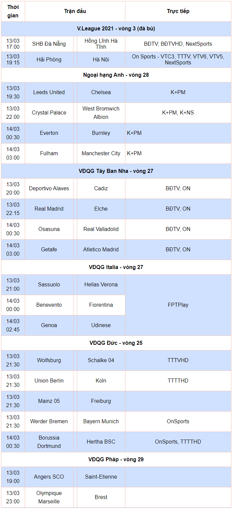Screen dimensions: 232x509
Task: Select the Chelsea cell
Action: pyautogui.click(x=101, y=92)
